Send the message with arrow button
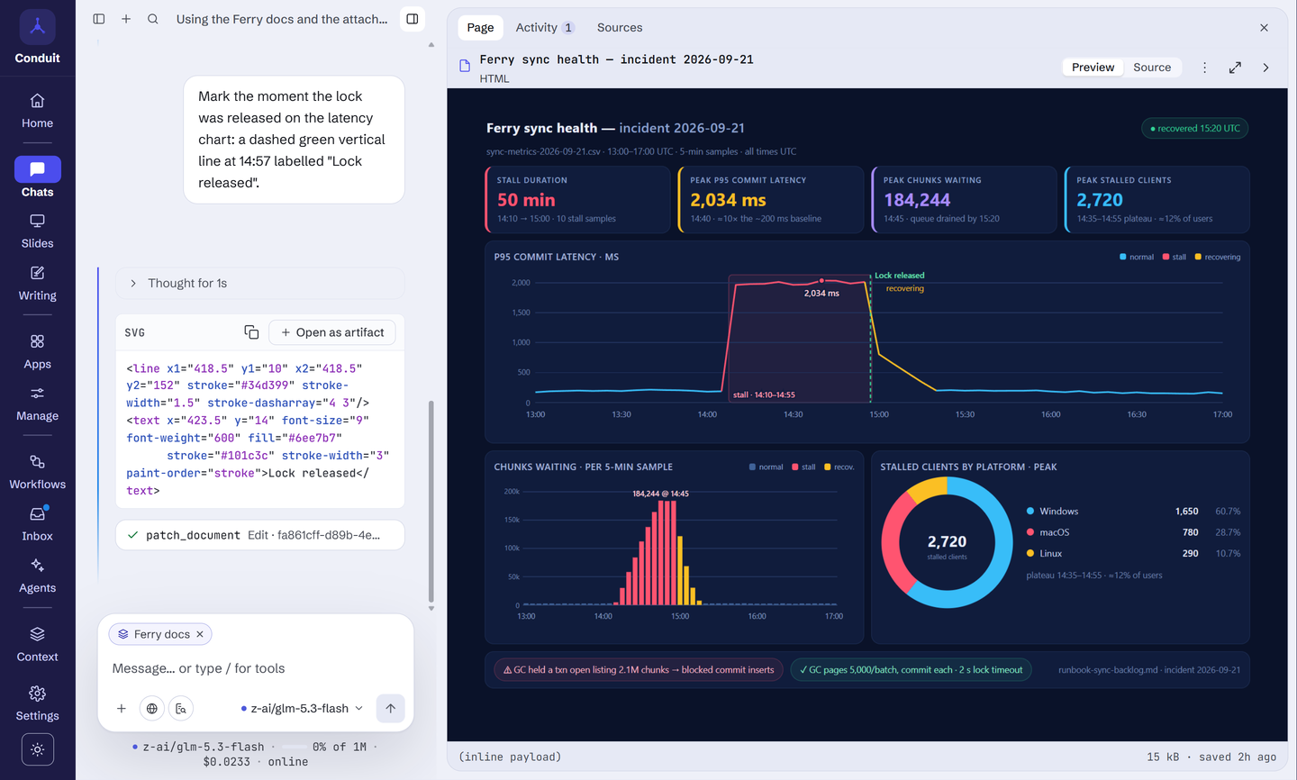 pos(390,708)
